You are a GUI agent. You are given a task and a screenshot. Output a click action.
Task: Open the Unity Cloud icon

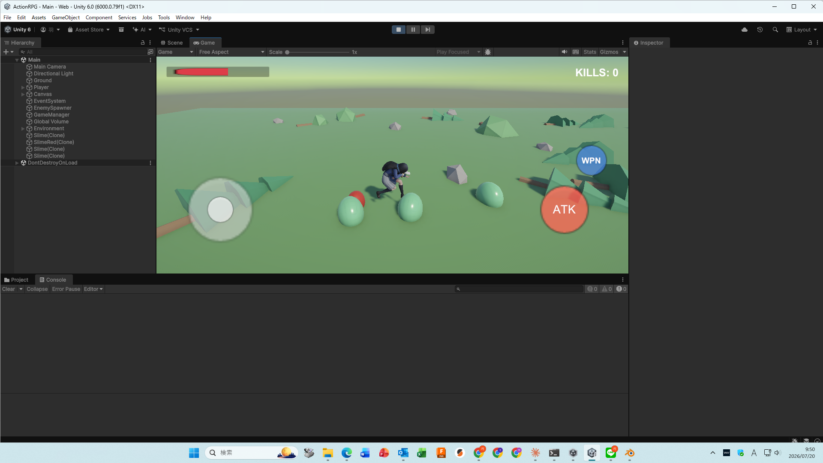(745, 30)
